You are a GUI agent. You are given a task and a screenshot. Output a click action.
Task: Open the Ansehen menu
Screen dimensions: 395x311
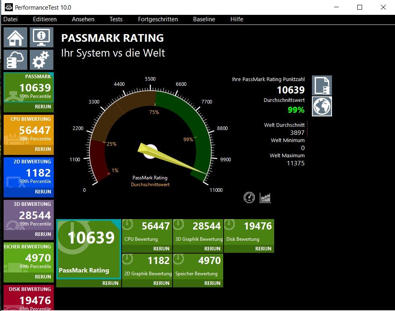pos(83,19)
